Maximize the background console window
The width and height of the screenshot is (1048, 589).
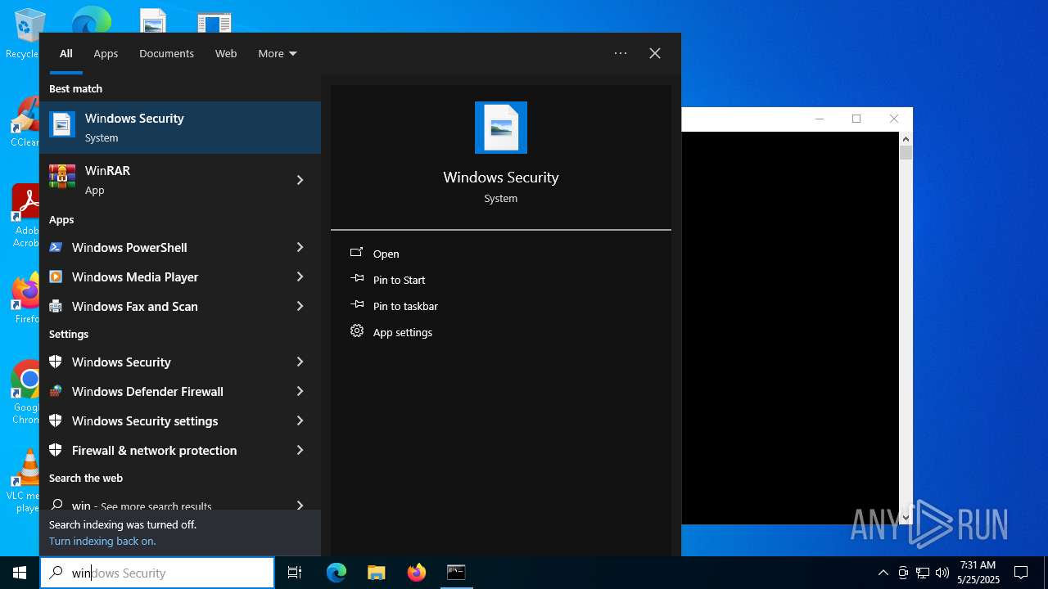(x=856, y=119)
